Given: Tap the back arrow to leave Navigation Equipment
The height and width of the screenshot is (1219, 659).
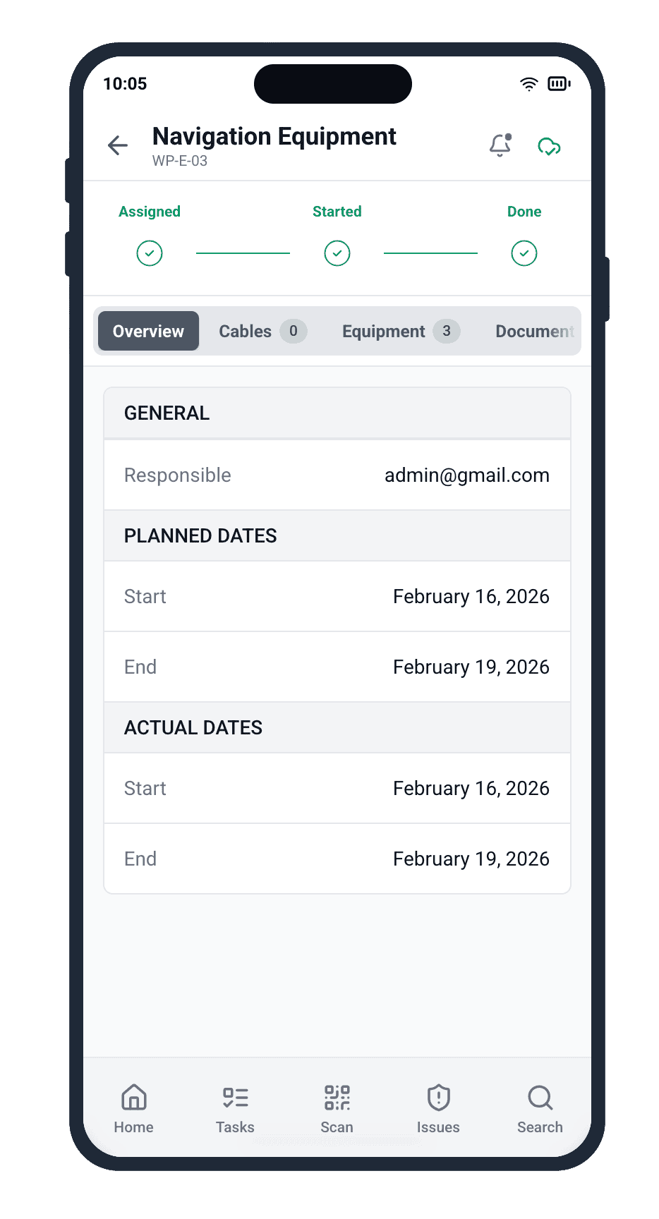Looking at the screenshot, I should tap(117, 145).
